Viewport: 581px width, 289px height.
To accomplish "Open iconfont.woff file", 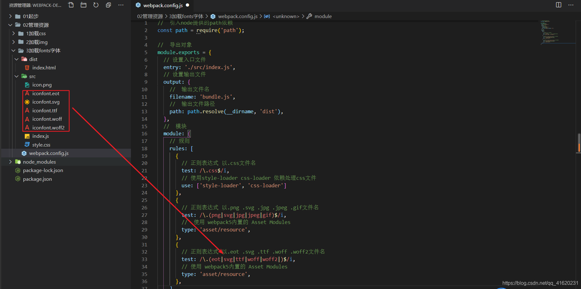I will point(47,119).
